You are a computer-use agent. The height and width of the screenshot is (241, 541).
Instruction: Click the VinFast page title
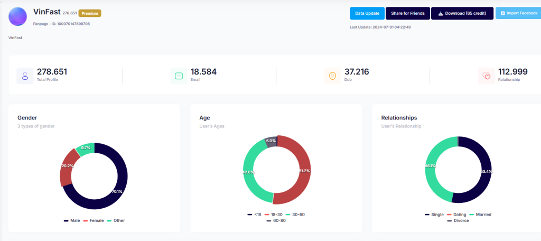[47, 12]
